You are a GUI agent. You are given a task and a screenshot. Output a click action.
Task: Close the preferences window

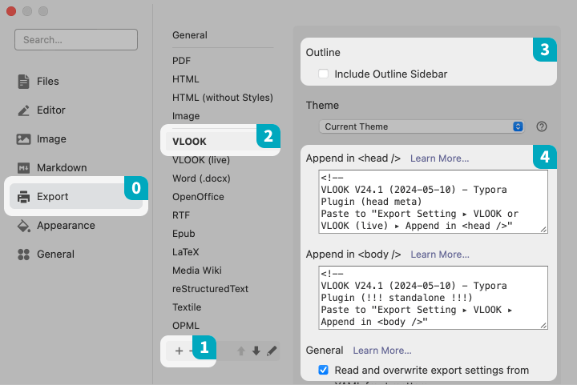click(x=11, y=11)
